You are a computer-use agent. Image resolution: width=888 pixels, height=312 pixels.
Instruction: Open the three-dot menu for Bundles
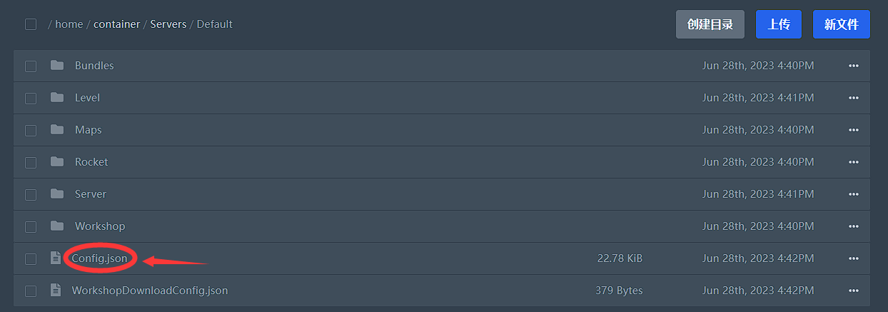click(x=854, y=66)
